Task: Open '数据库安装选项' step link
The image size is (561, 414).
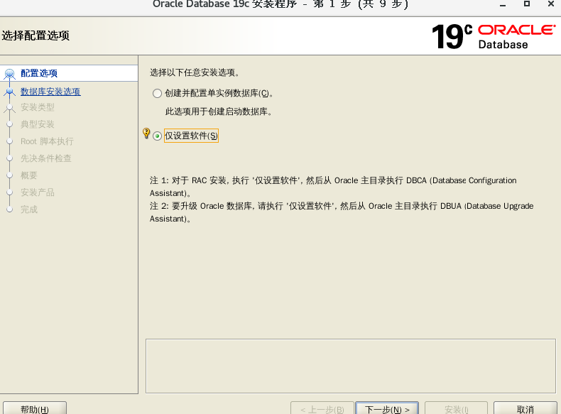Action: click(x=50, y=92)
